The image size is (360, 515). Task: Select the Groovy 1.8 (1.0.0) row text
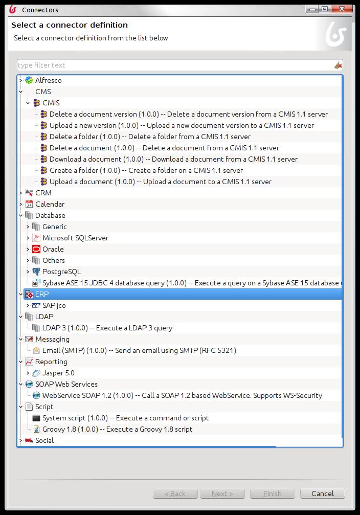click(117, 429)
